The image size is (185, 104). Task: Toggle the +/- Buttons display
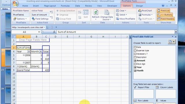click(x=165, y=15)
